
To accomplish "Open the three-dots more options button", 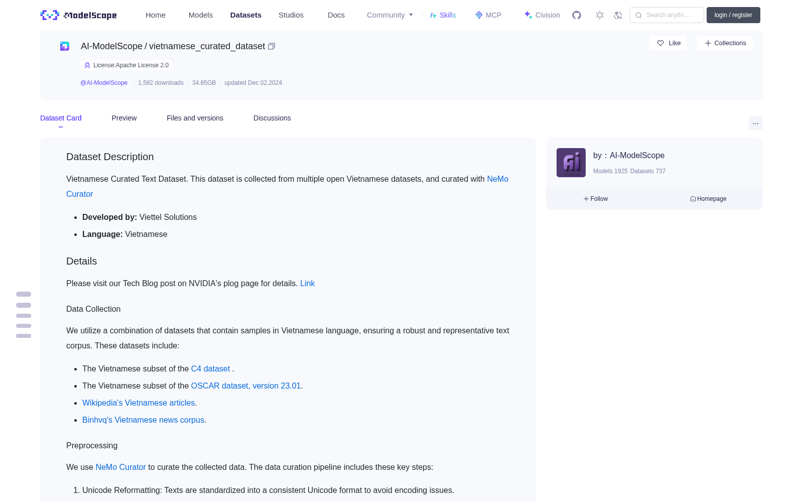I will coord(755,123).
